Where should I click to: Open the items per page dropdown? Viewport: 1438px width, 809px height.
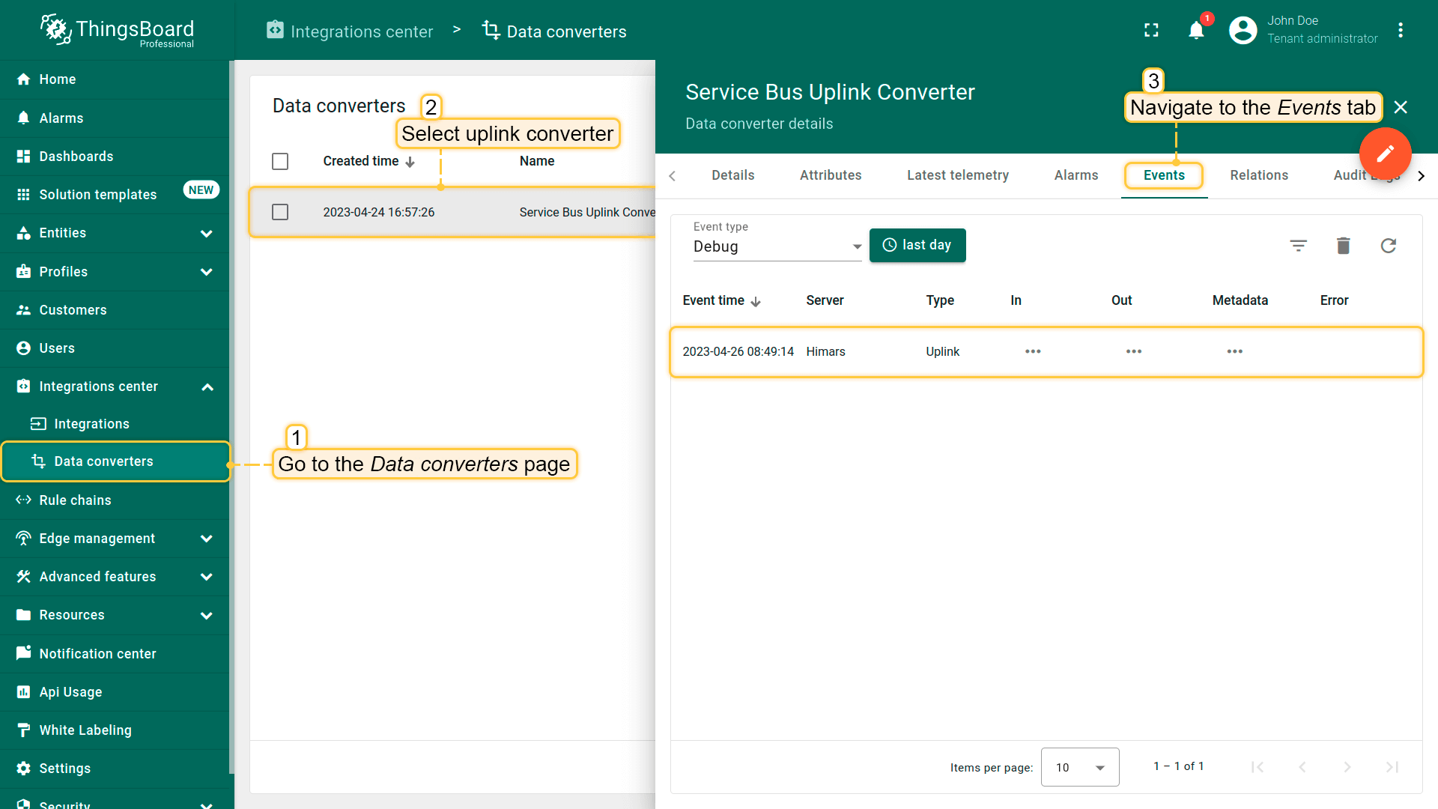pos(1079,767)
